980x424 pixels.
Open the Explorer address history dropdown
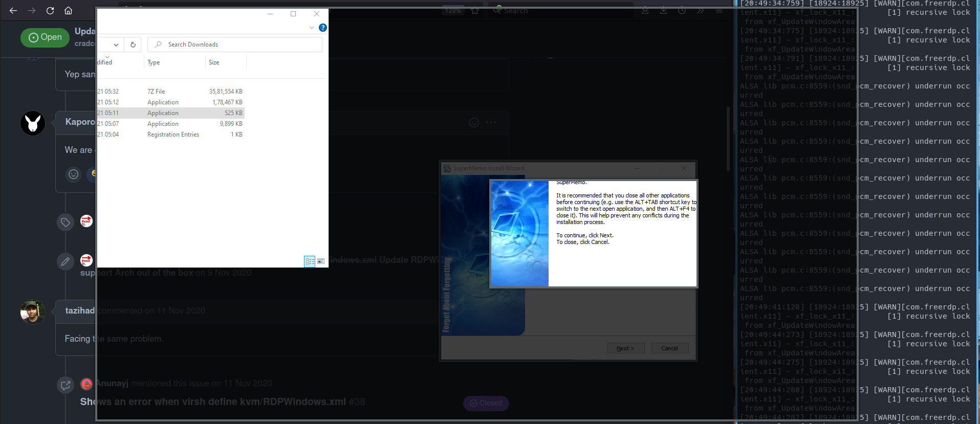point(116,44)
